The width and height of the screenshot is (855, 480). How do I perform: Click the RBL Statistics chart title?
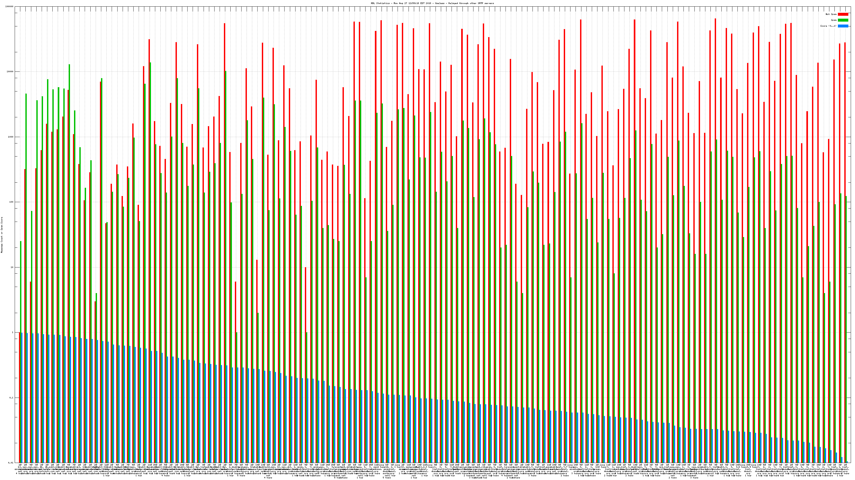point(432,3)
